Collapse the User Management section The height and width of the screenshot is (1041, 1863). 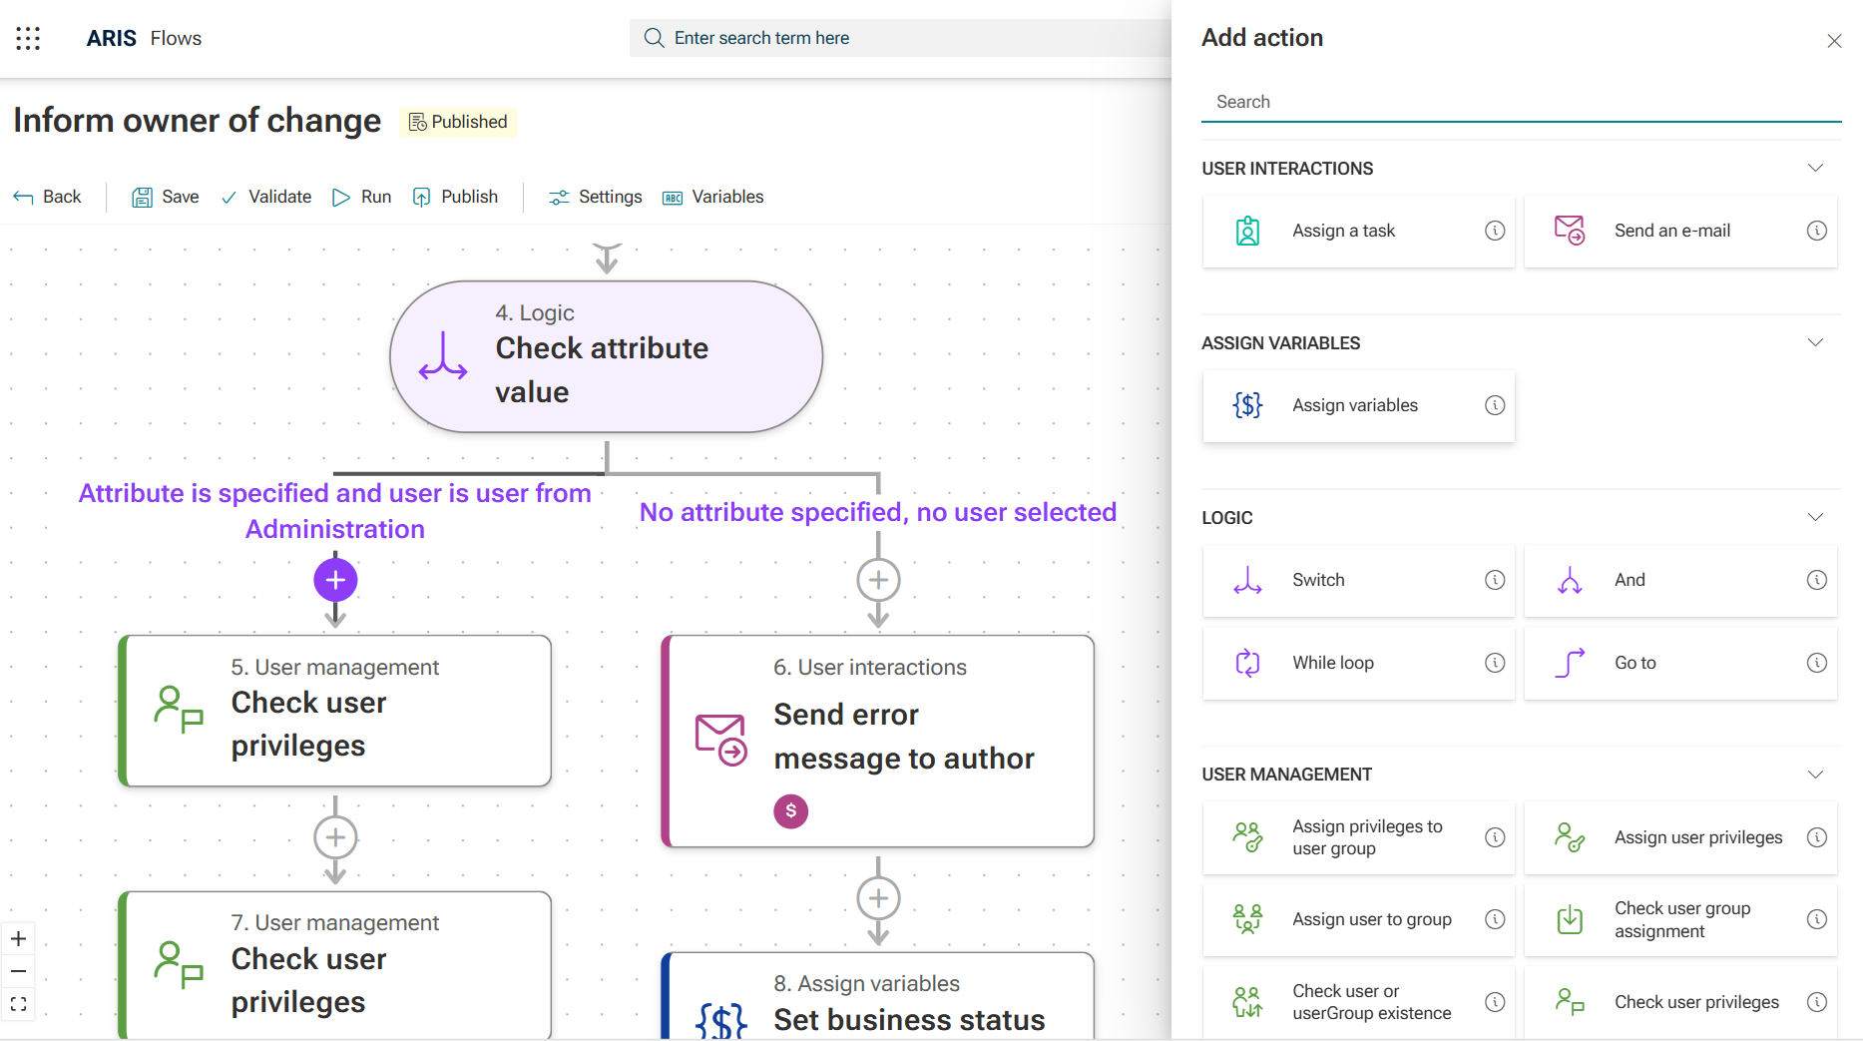[1815, 775]
